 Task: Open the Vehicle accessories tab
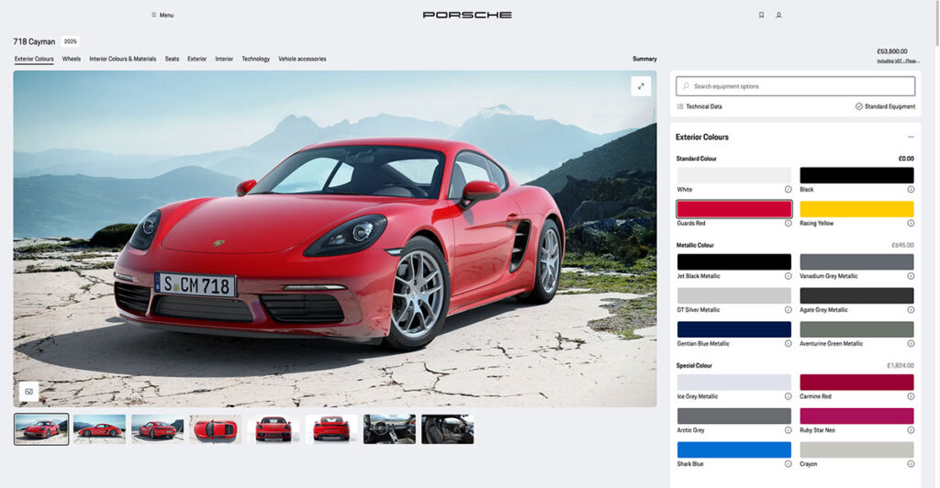302,59
